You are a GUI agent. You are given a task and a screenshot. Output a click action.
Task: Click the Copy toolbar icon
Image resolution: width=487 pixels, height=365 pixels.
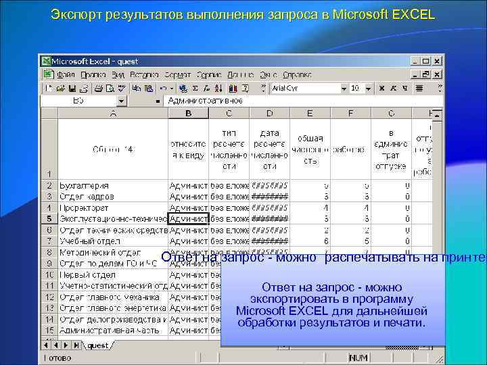pyautogui.click(x=136, y=89)
